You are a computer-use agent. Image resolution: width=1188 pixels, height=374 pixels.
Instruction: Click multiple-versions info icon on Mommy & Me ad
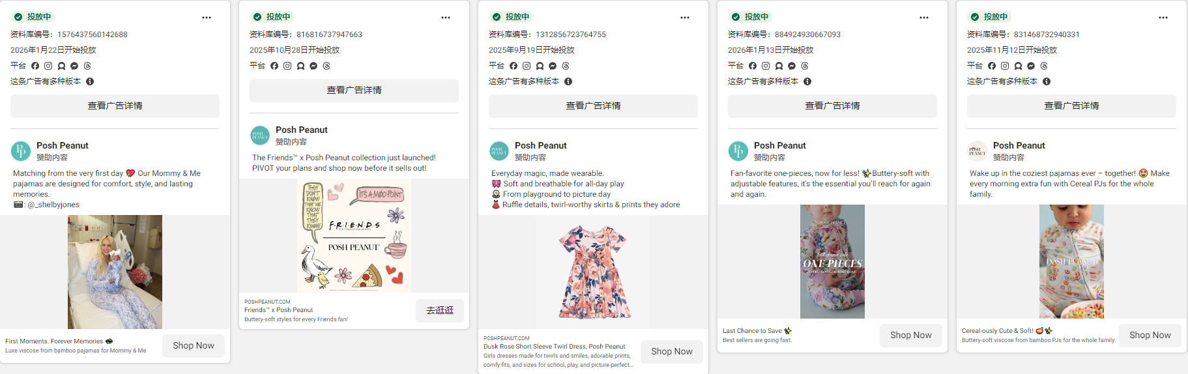[90, 81]
